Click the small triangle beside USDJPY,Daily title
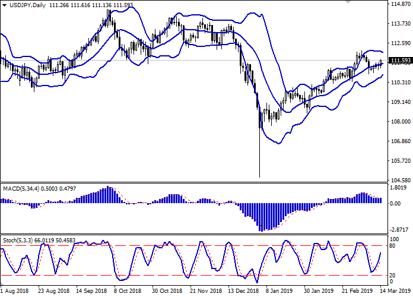The image size is (413, 297). (x=4, y=5)
